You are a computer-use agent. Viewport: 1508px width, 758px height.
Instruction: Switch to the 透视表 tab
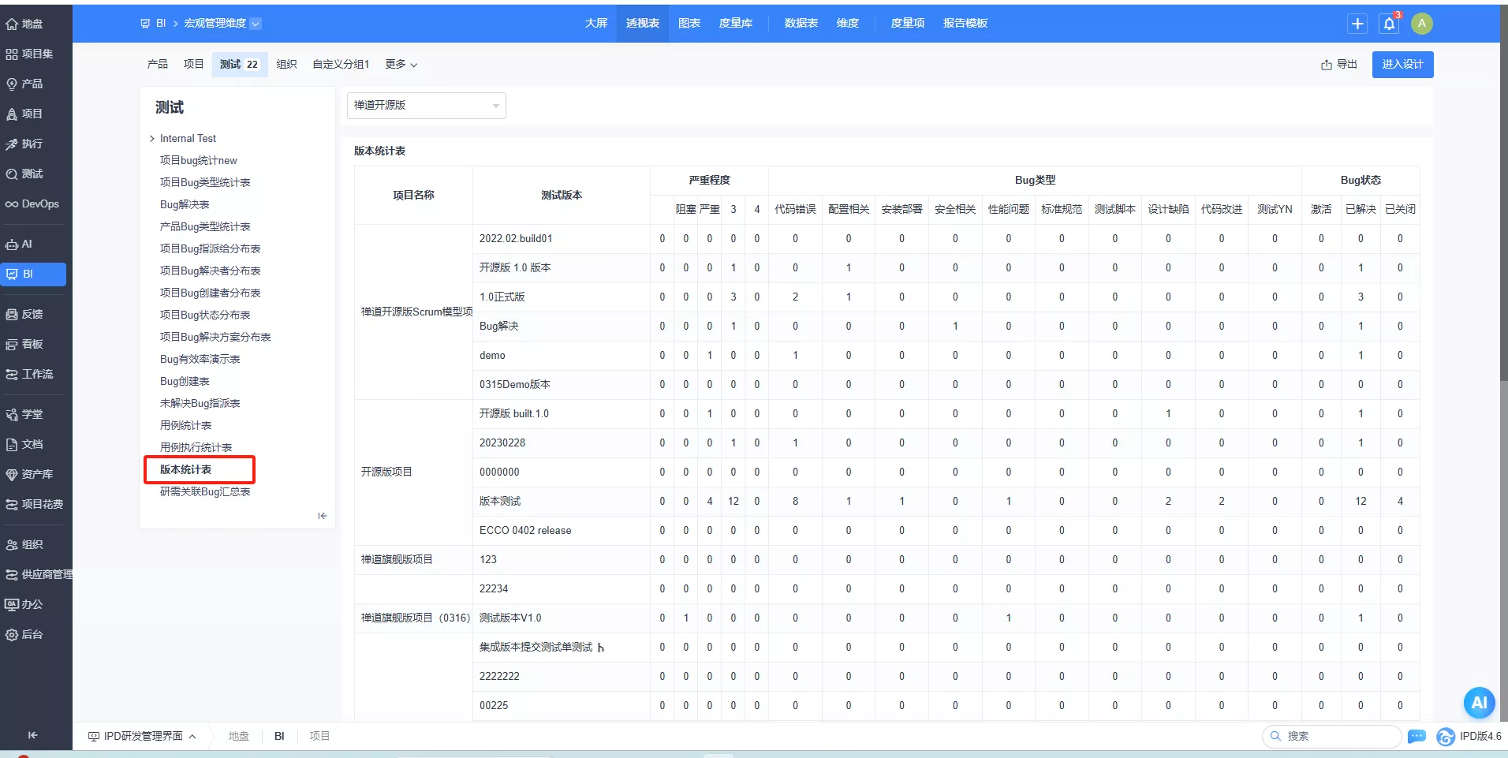coord(642,24)
